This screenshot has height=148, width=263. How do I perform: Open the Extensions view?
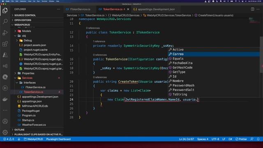[x=5, y=44]
